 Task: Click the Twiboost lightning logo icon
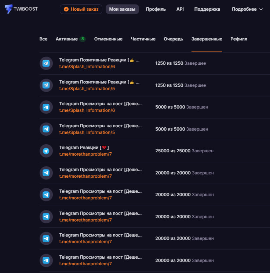click(8, 9)
